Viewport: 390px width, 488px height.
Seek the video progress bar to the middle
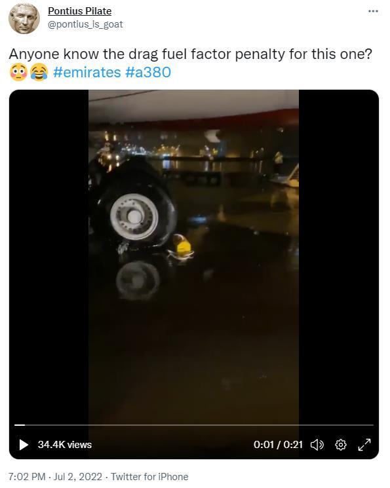pyautogui.click(x=194, y=425)
